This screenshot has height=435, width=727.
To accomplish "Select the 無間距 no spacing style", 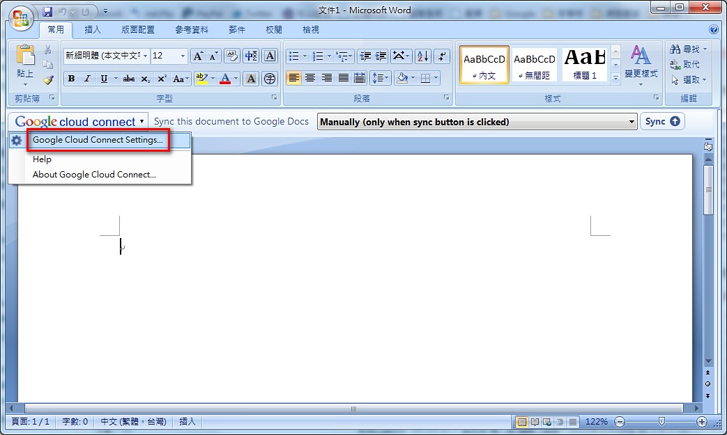I will click(x=535, y=65).
